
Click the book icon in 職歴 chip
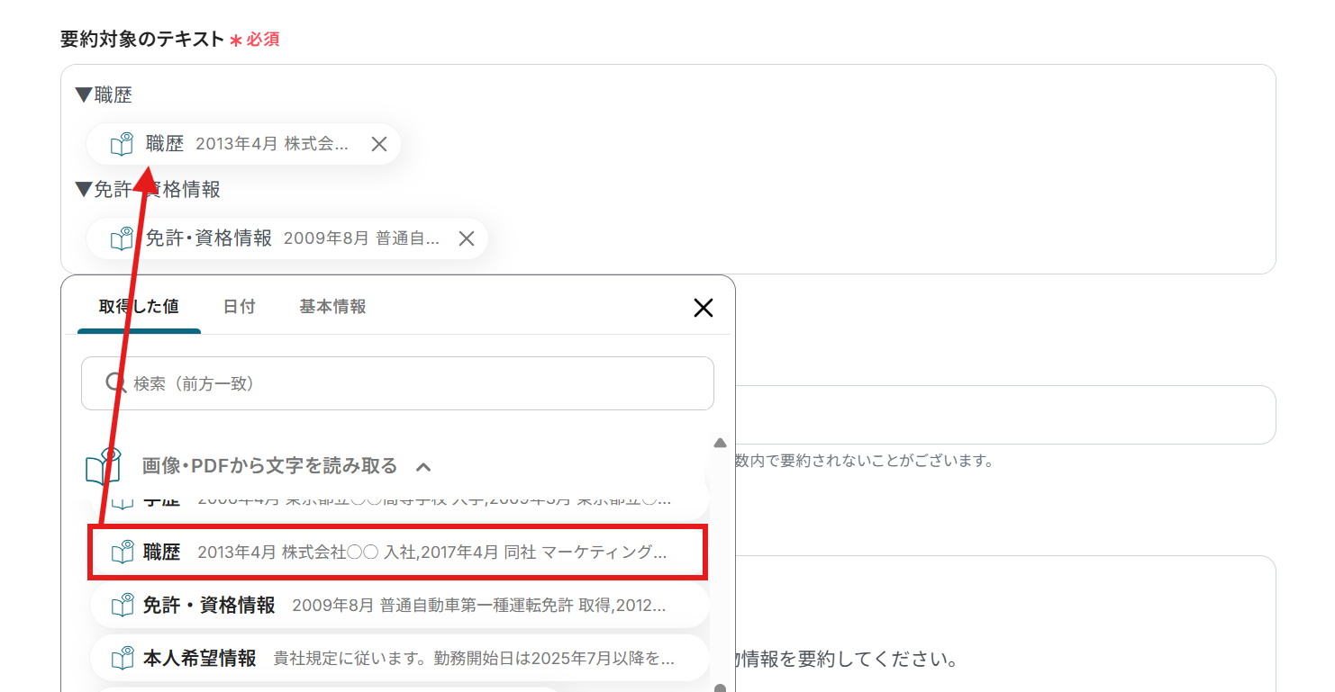pos(122,144)
